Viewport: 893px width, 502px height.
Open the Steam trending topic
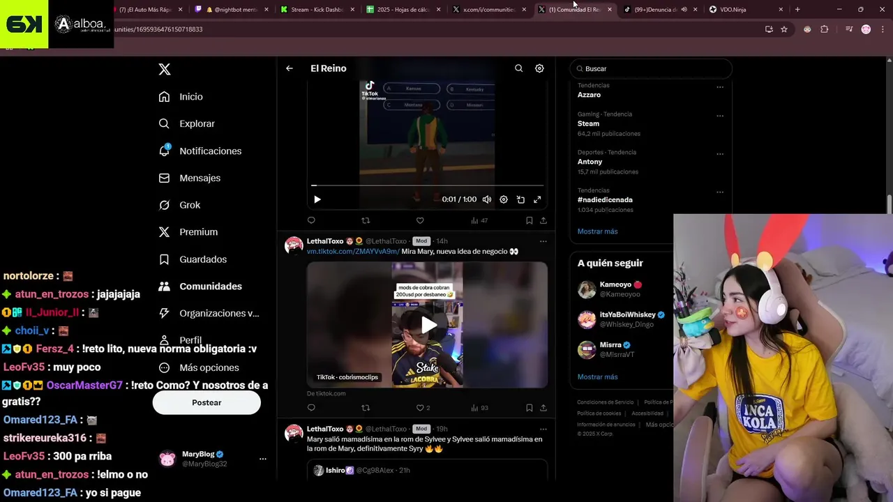(x=588, y=123)
